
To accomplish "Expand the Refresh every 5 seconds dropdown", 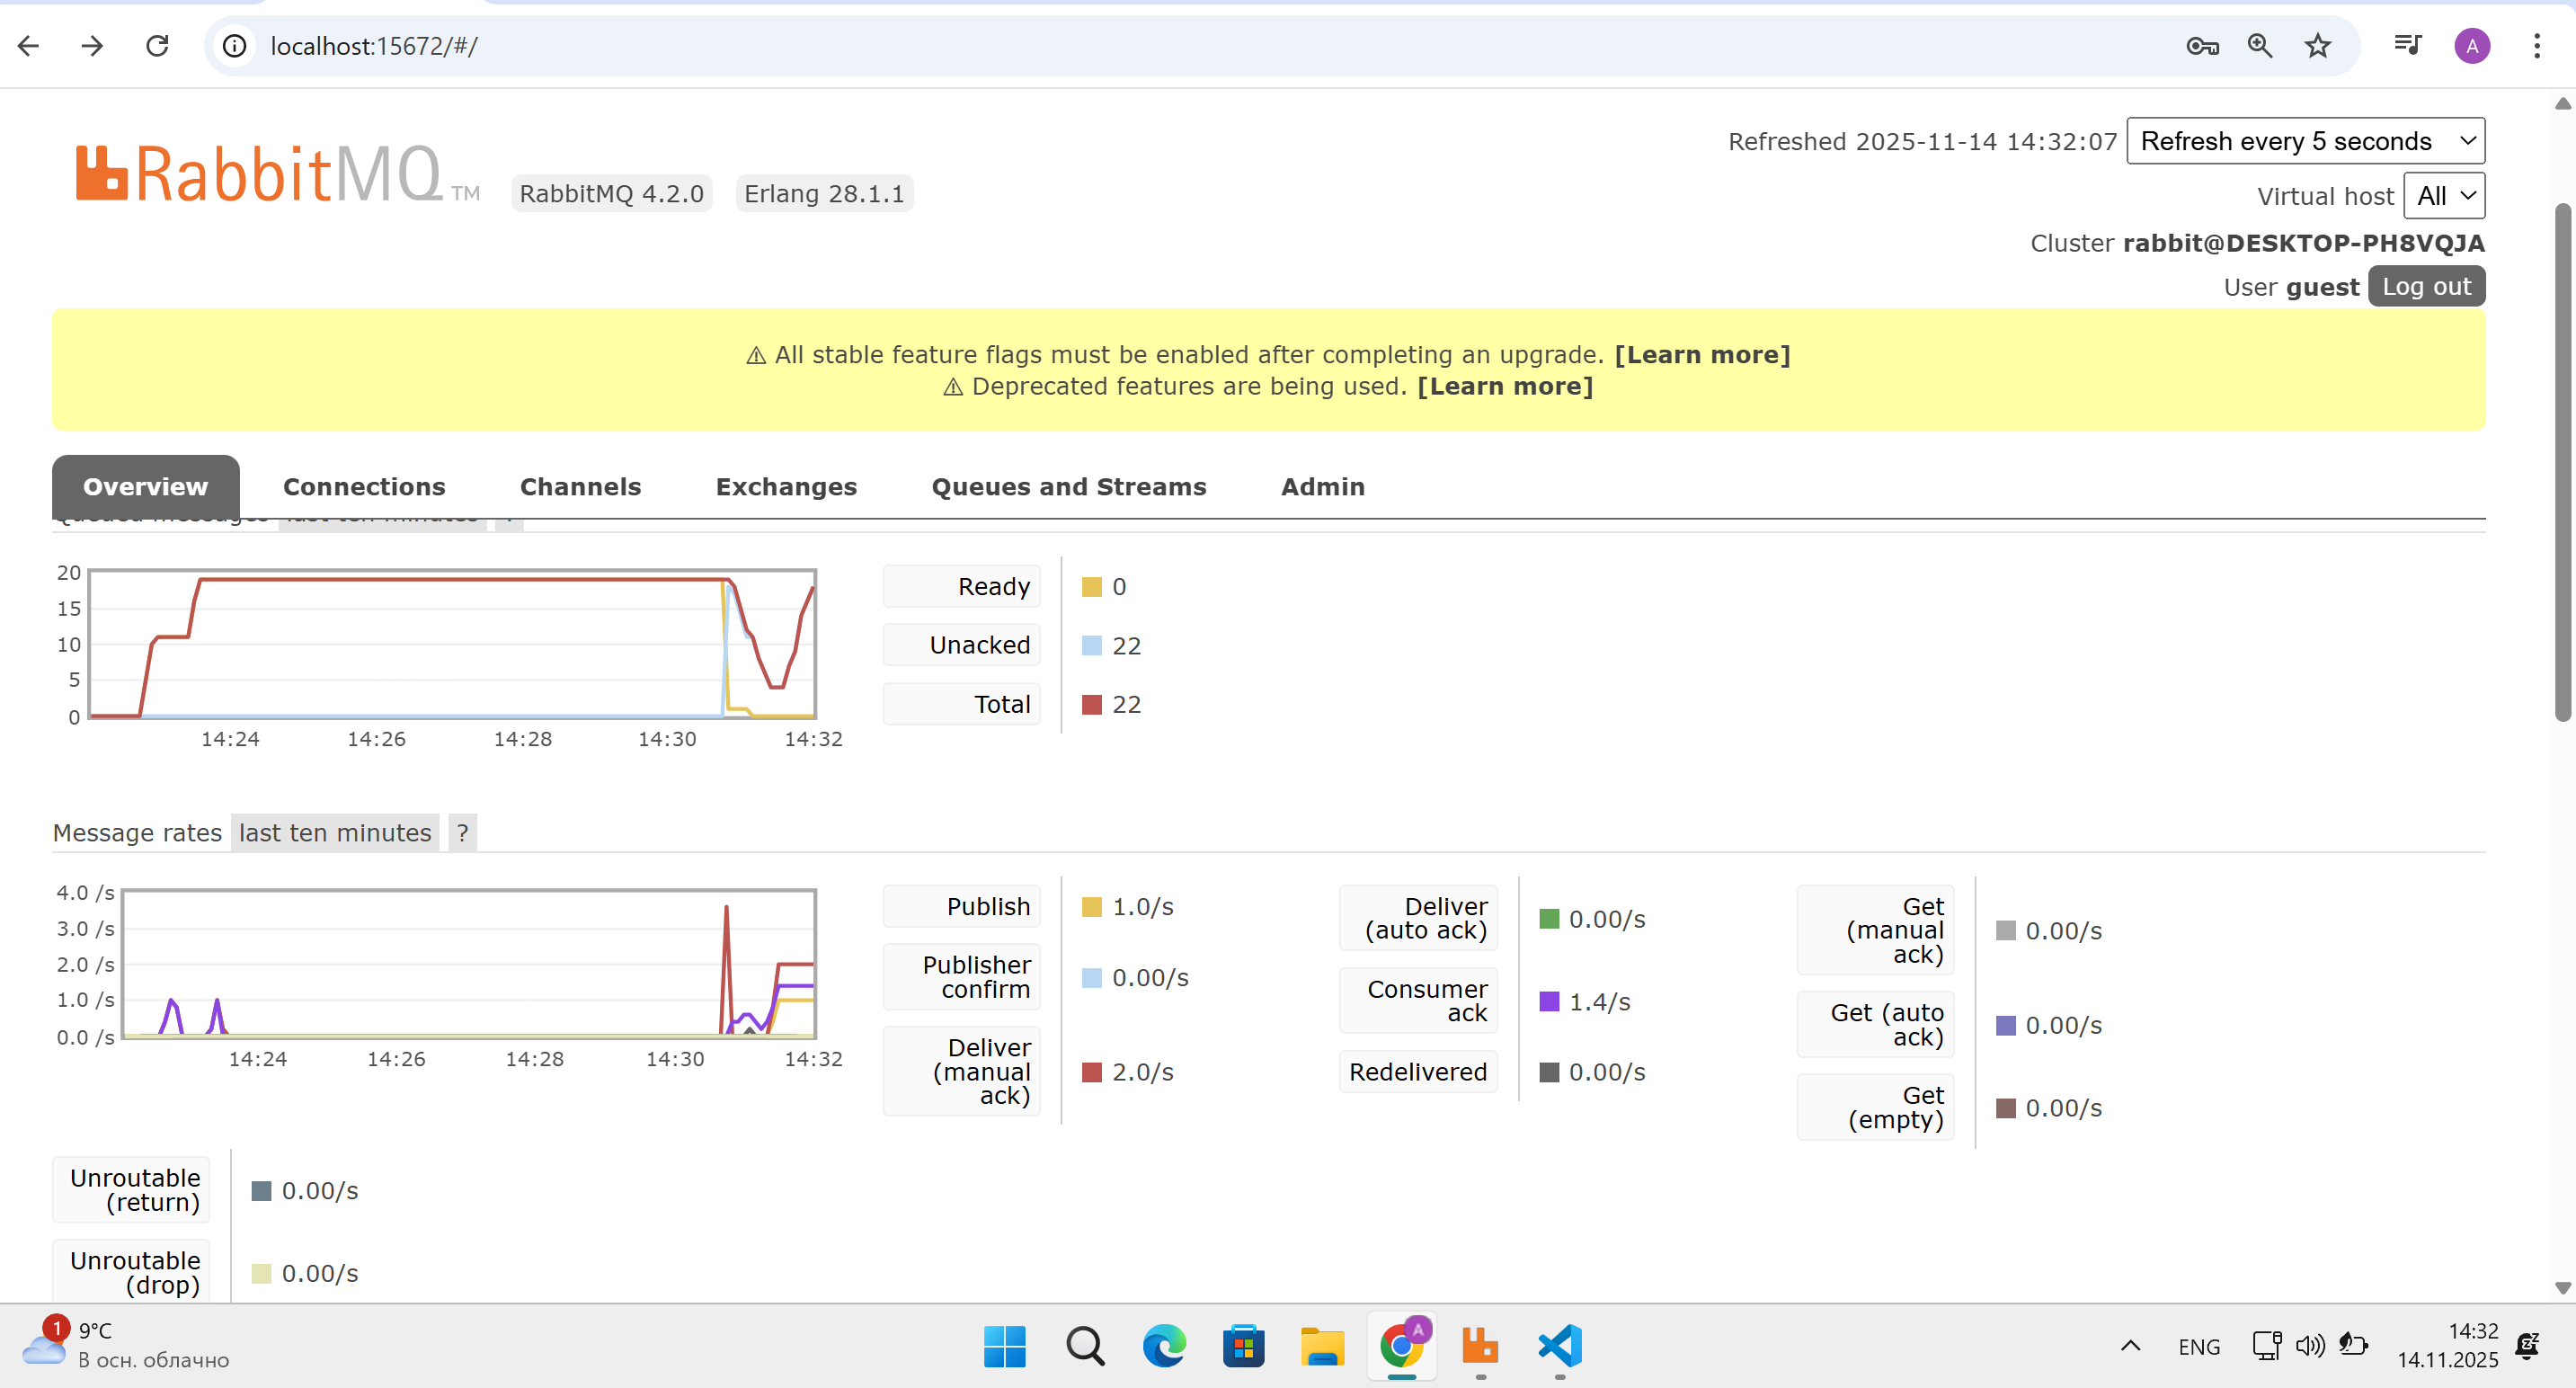I will tap(2304, 141).
